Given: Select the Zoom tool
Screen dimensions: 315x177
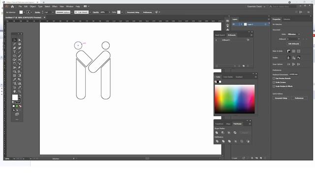Looking at the screenshot, I should tap(20, 91).
